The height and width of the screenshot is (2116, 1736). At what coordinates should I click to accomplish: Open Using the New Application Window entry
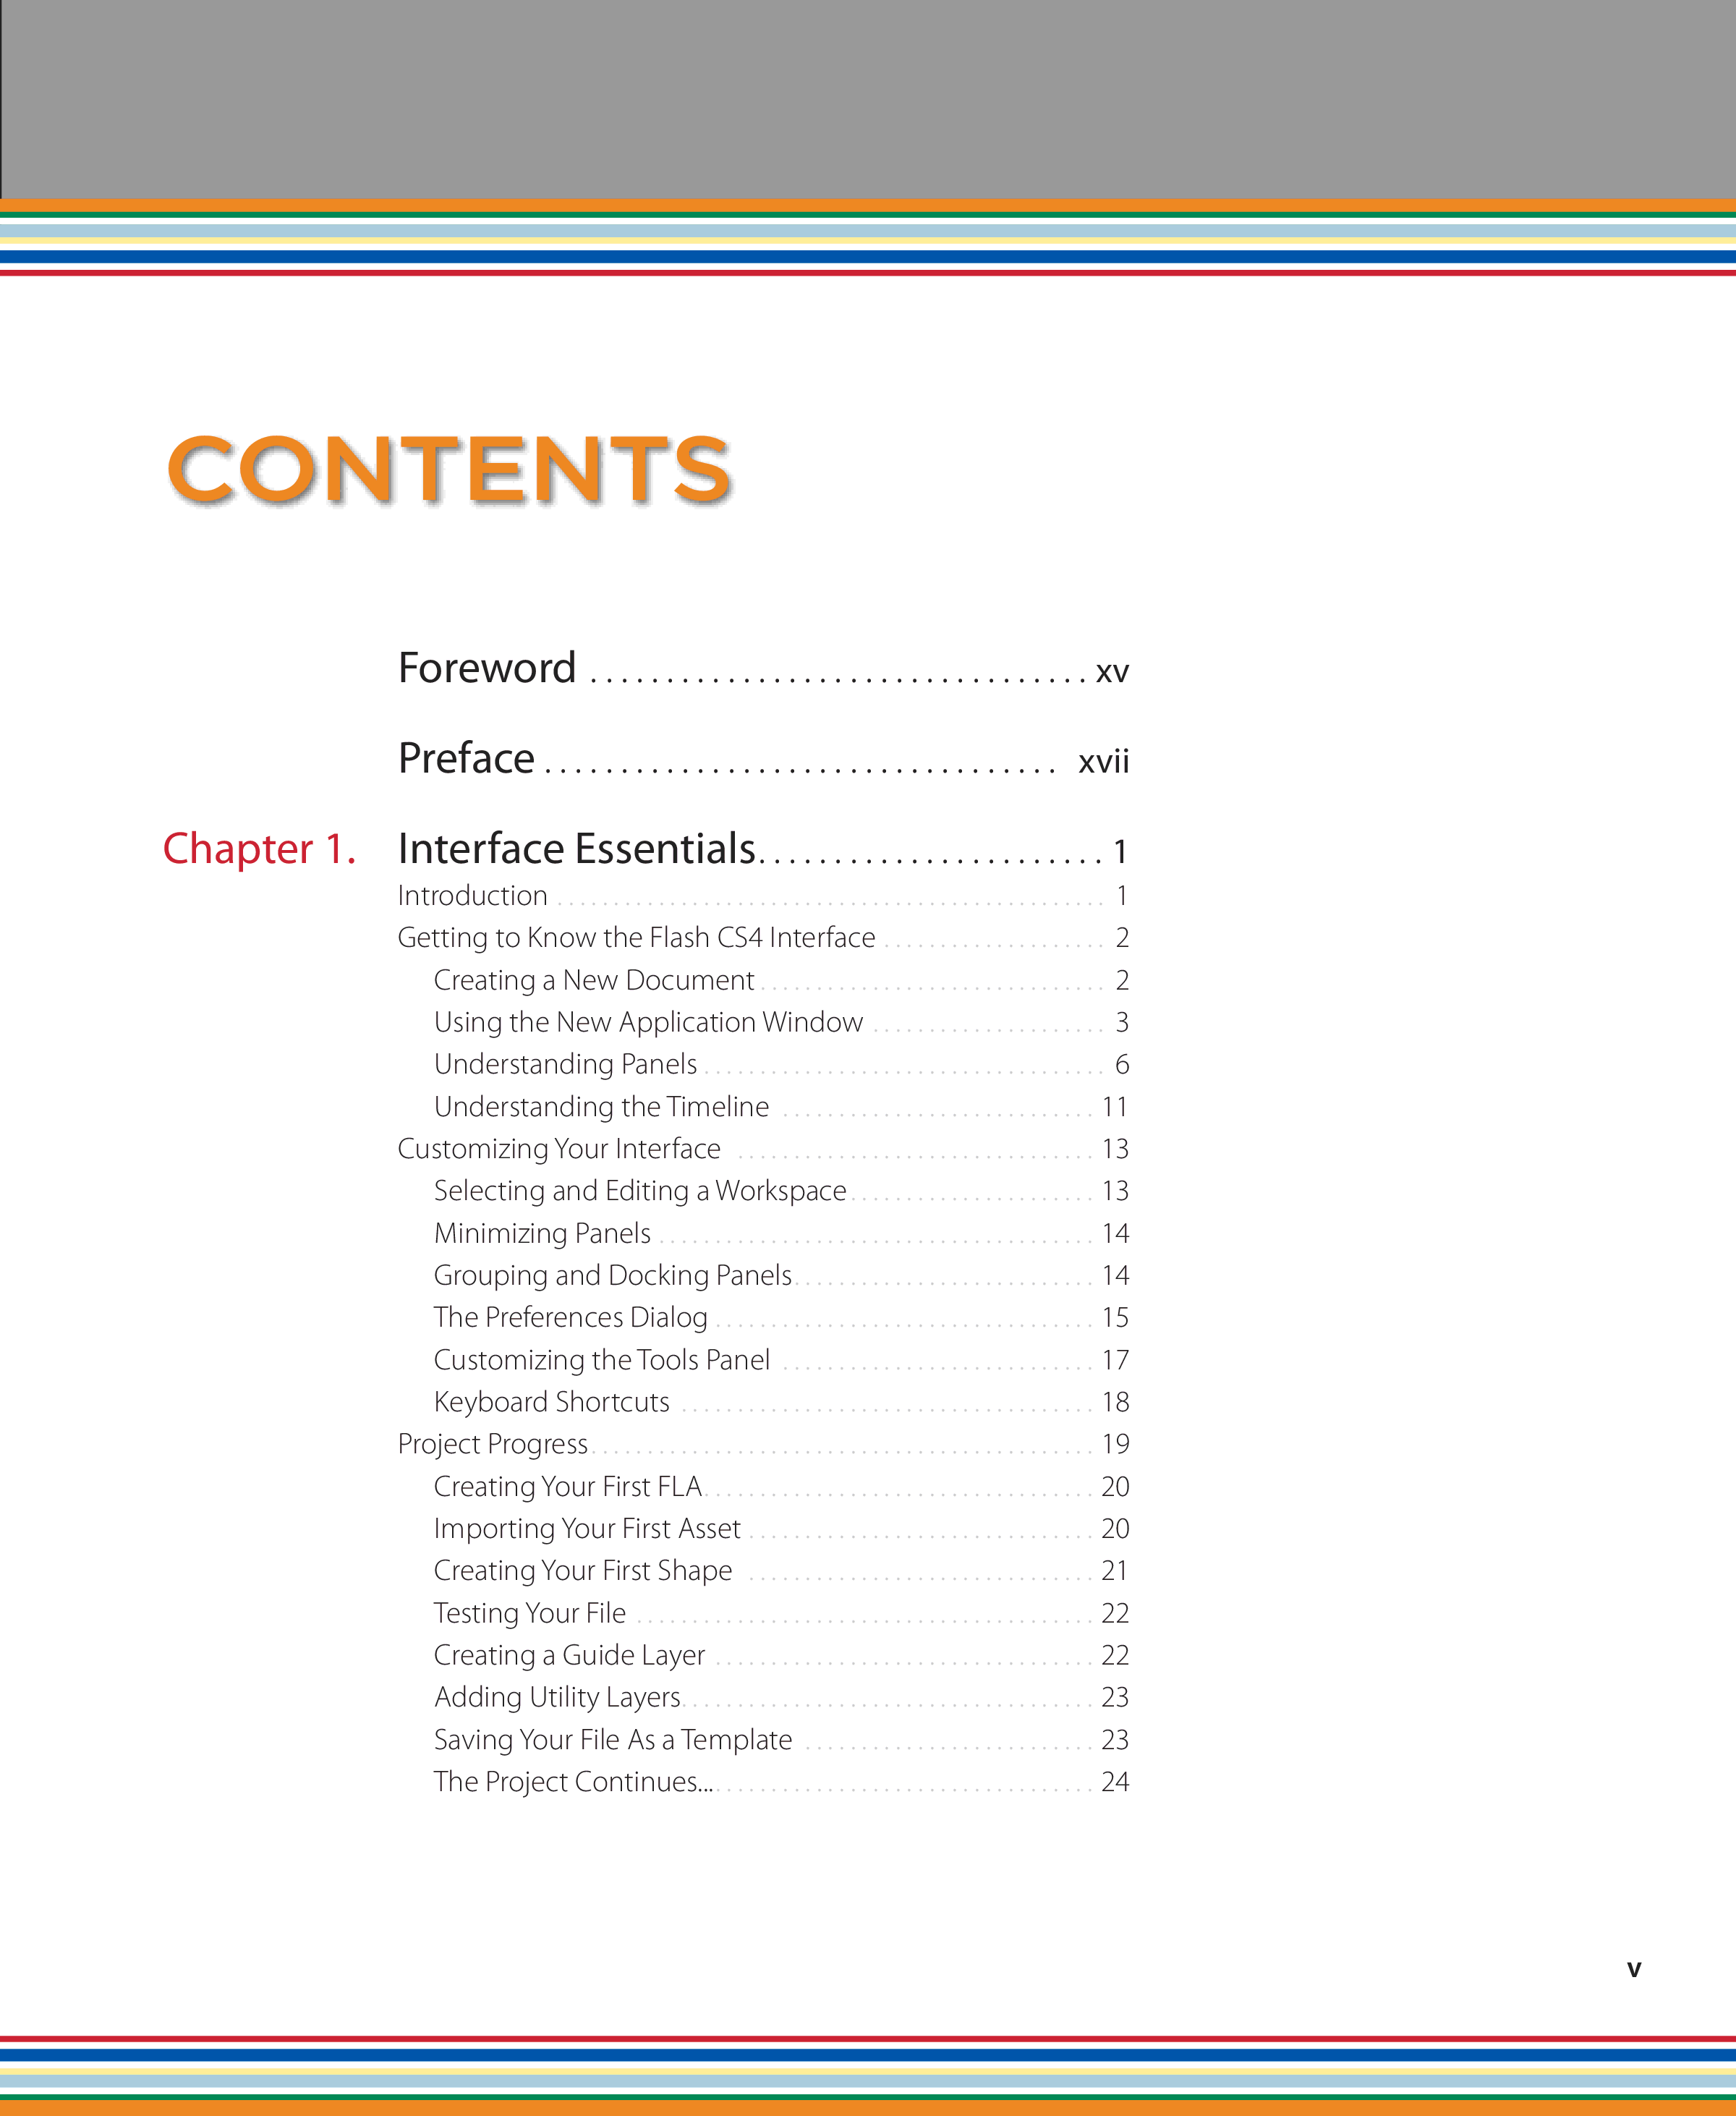648,1022
